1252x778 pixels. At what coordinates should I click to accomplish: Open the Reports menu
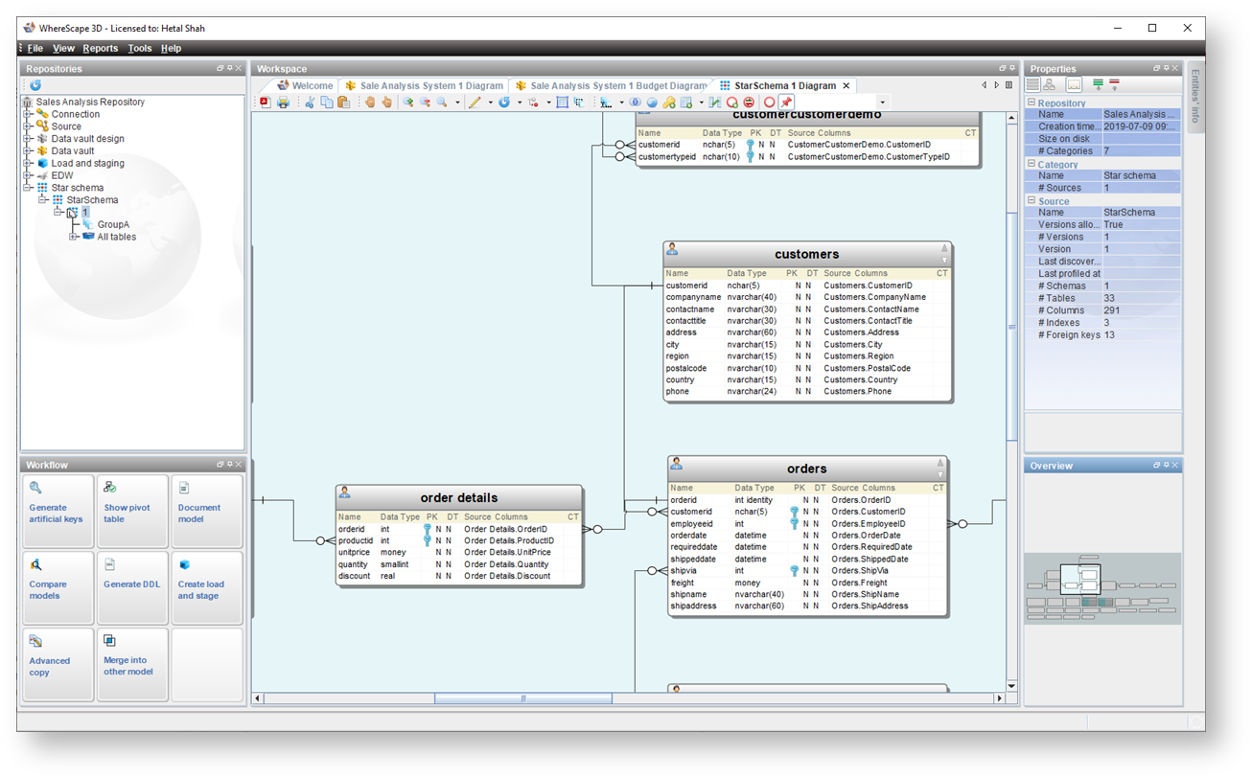(x=100, y=48)
